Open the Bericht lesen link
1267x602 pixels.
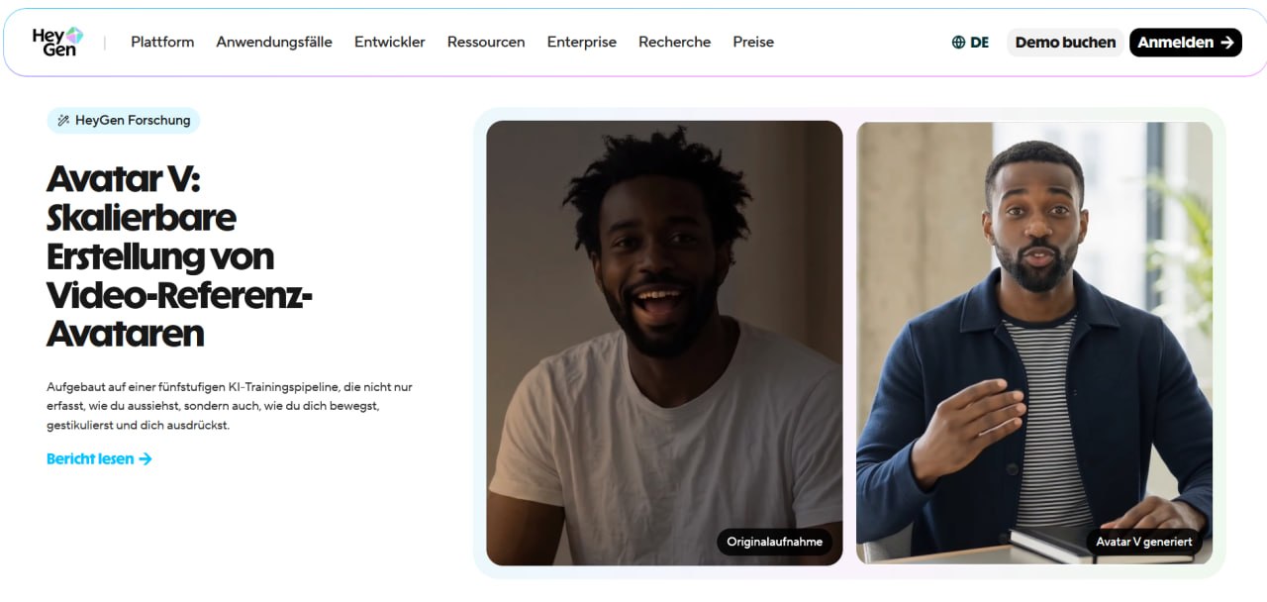99,459
